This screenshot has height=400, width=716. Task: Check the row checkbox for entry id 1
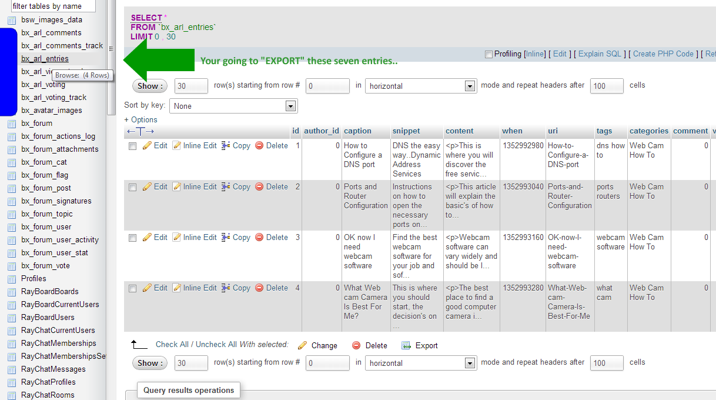132,146
